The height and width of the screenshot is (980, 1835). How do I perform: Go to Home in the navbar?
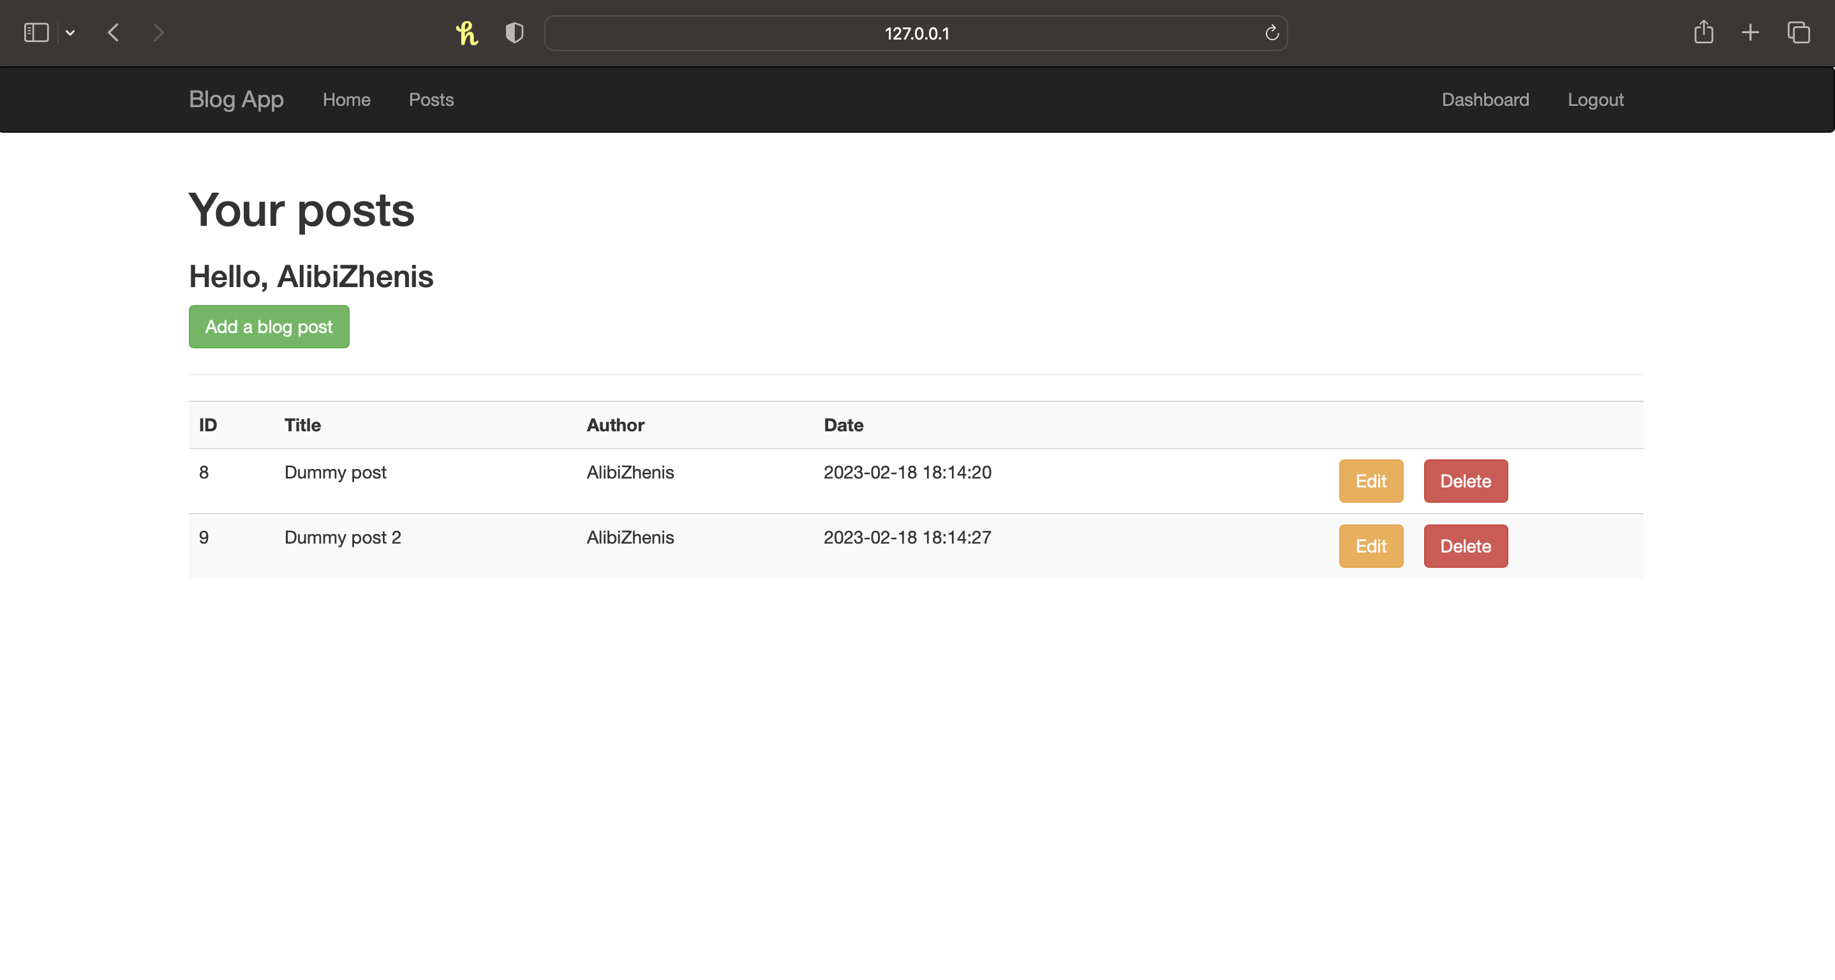click(x=347, y=100)
